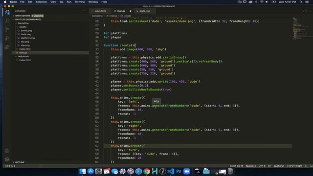Change the JavaScript language mode
The image size is (313, 176).
coord(279,166)
